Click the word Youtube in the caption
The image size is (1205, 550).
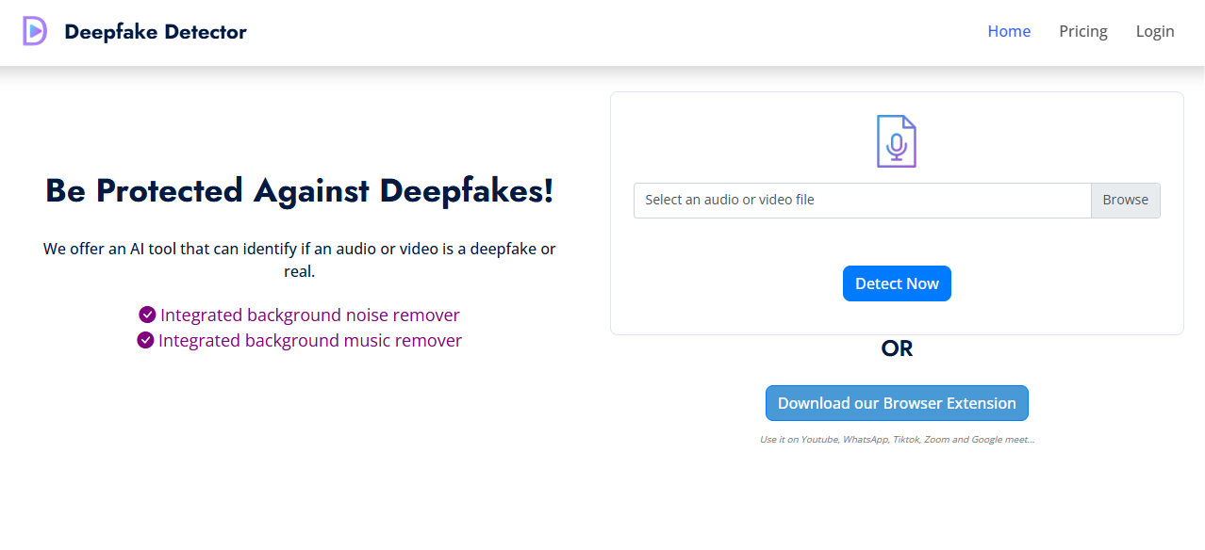[x=819, y=440]
